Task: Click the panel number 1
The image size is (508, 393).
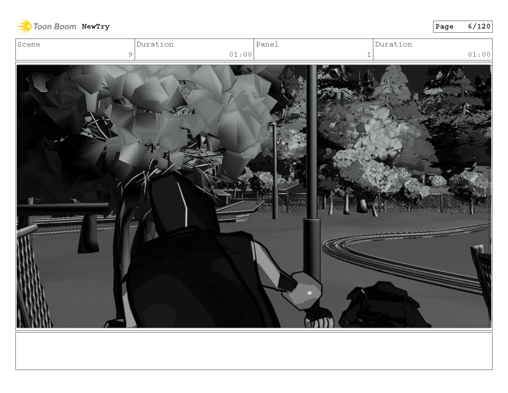Action: 368,55
